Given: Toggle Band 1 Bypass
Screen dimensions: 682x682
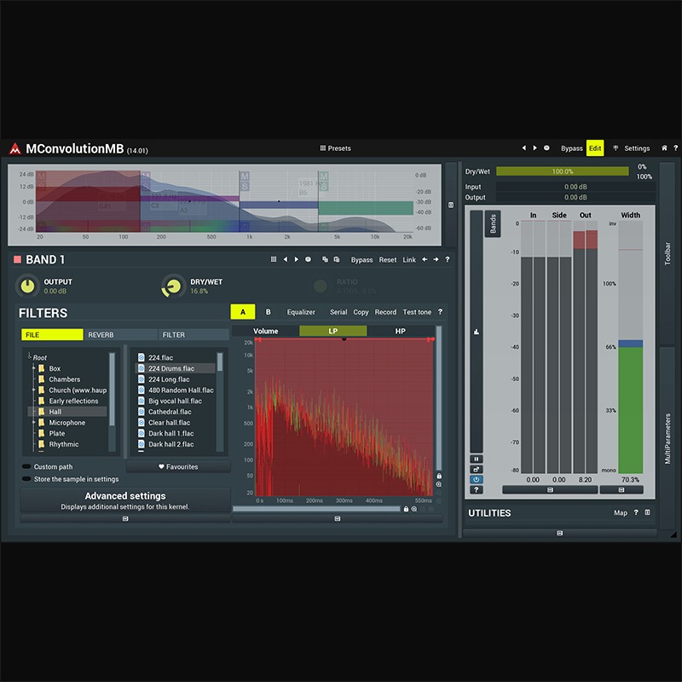Looking at the screenshot, I should click(361, 260).
